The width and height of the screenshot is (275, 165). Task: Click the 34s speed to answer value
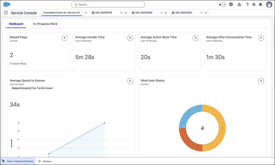tap(15, 105)
